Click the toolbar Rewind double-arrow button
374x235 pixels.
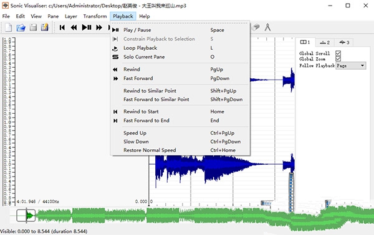[x=74, y=27]
